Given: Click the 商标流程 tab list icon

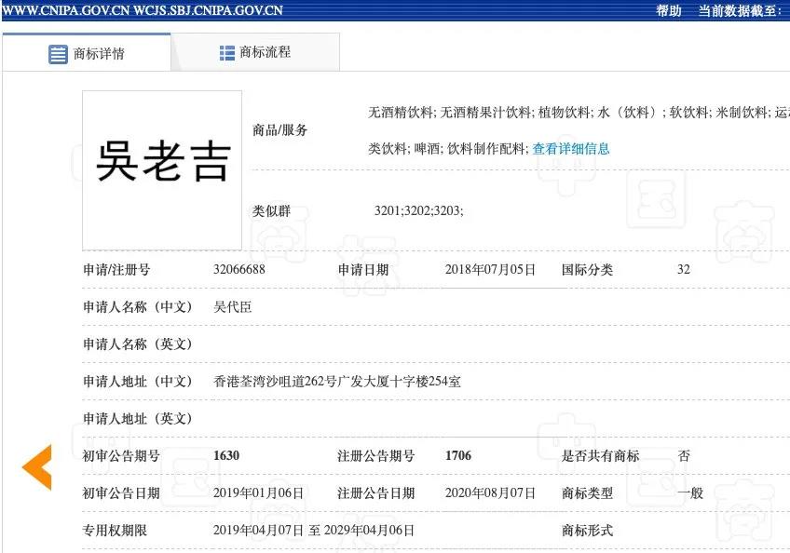Looking at the screenshot, I should point(227,53).
